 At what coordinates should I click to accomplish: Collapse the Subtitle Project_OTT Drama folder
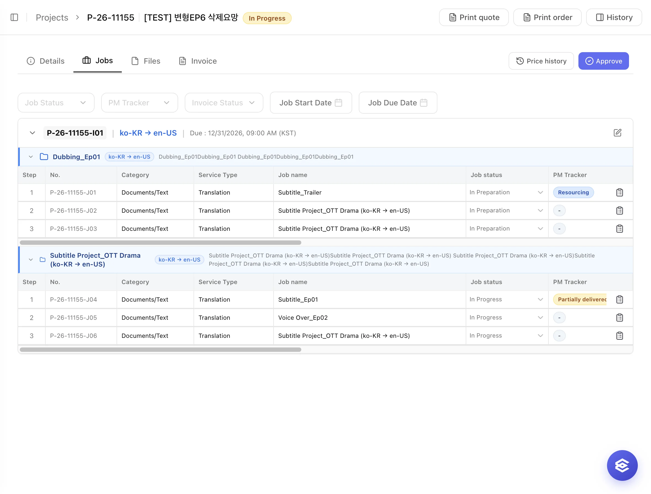[31, 260]
